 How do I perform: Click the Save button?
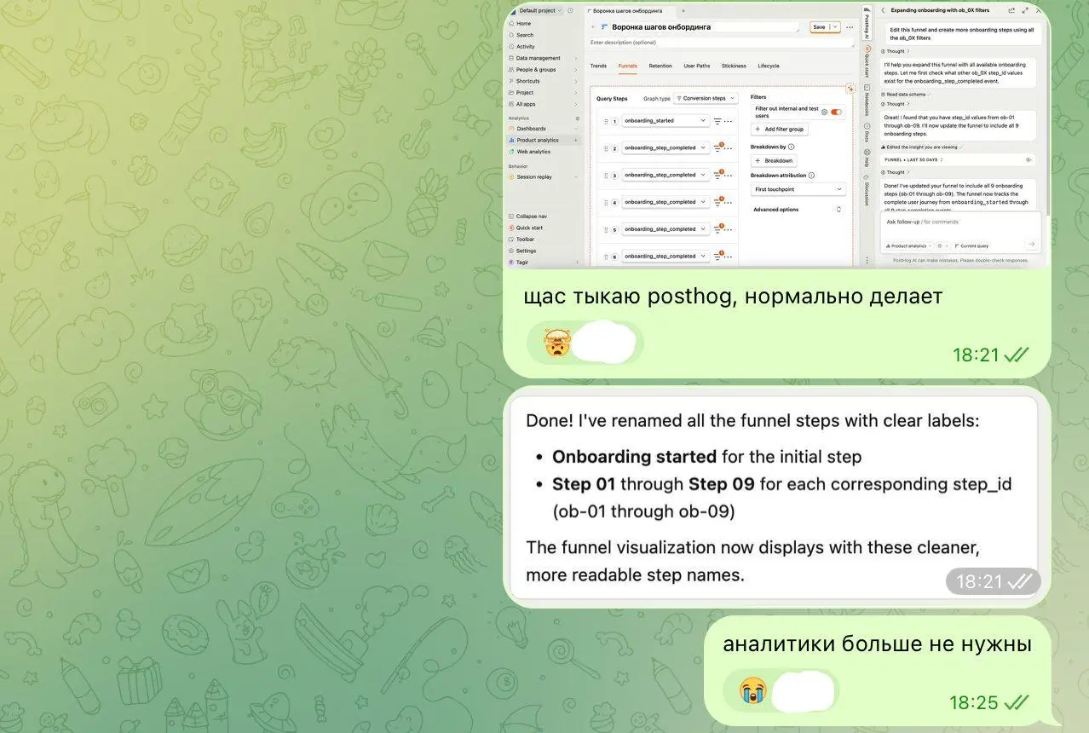tap(819, 27)
